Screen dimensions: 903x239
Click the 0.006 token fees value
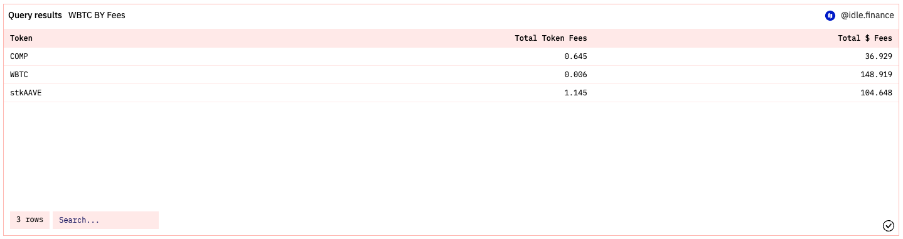[575, 75]
